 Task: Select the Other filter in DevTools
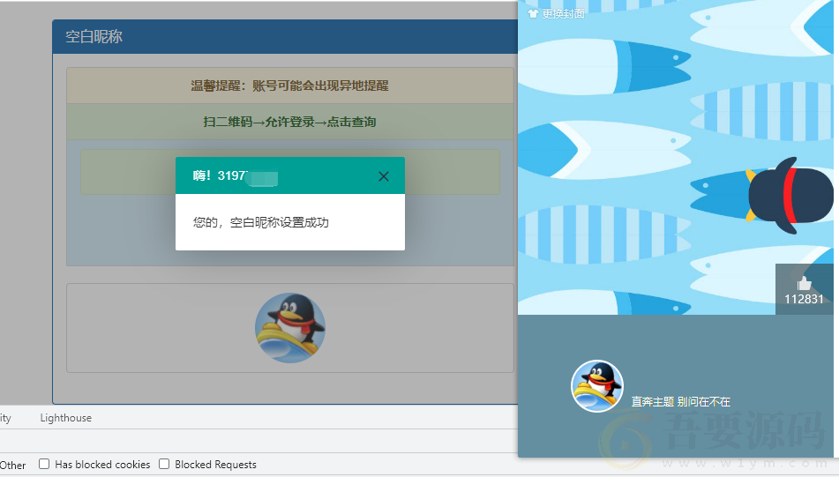coord(13,465)
